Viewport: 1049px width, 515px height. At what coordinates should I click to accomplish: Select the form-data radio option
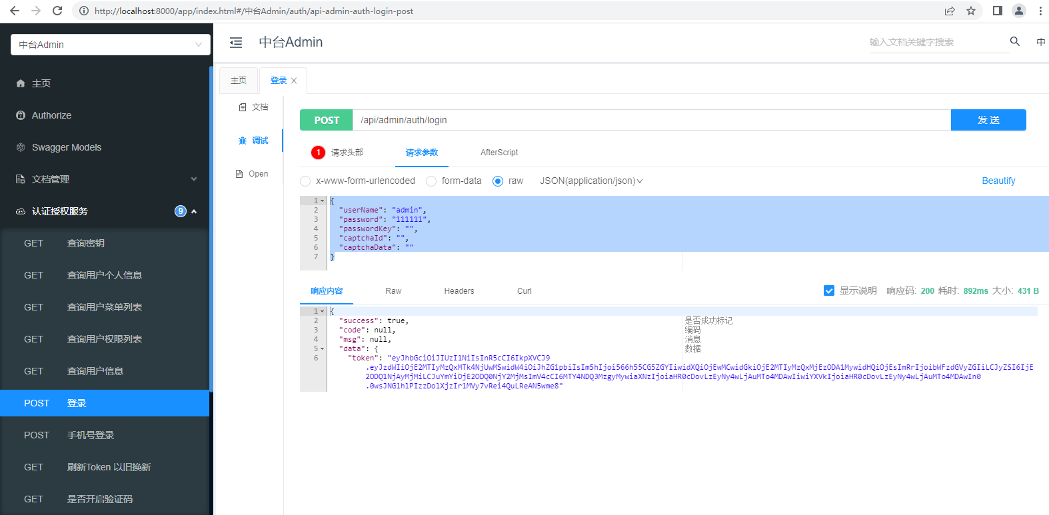[x=431, y=181]
